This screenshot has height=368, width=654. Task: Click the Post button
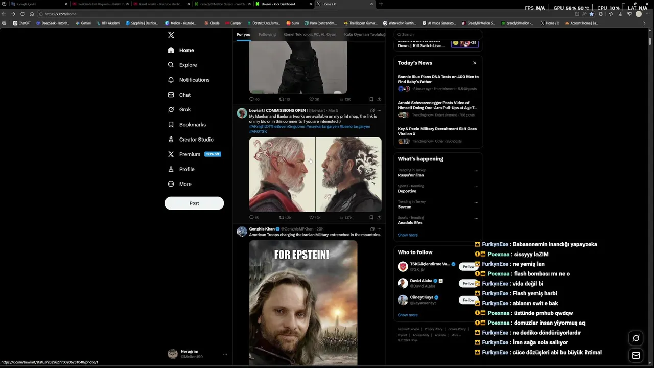coord(194,203)
